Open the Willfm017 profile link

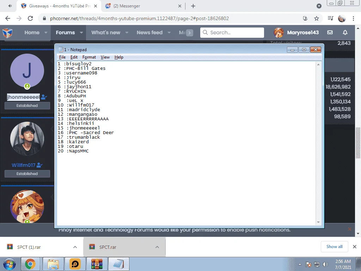click(x=24, y=165)
